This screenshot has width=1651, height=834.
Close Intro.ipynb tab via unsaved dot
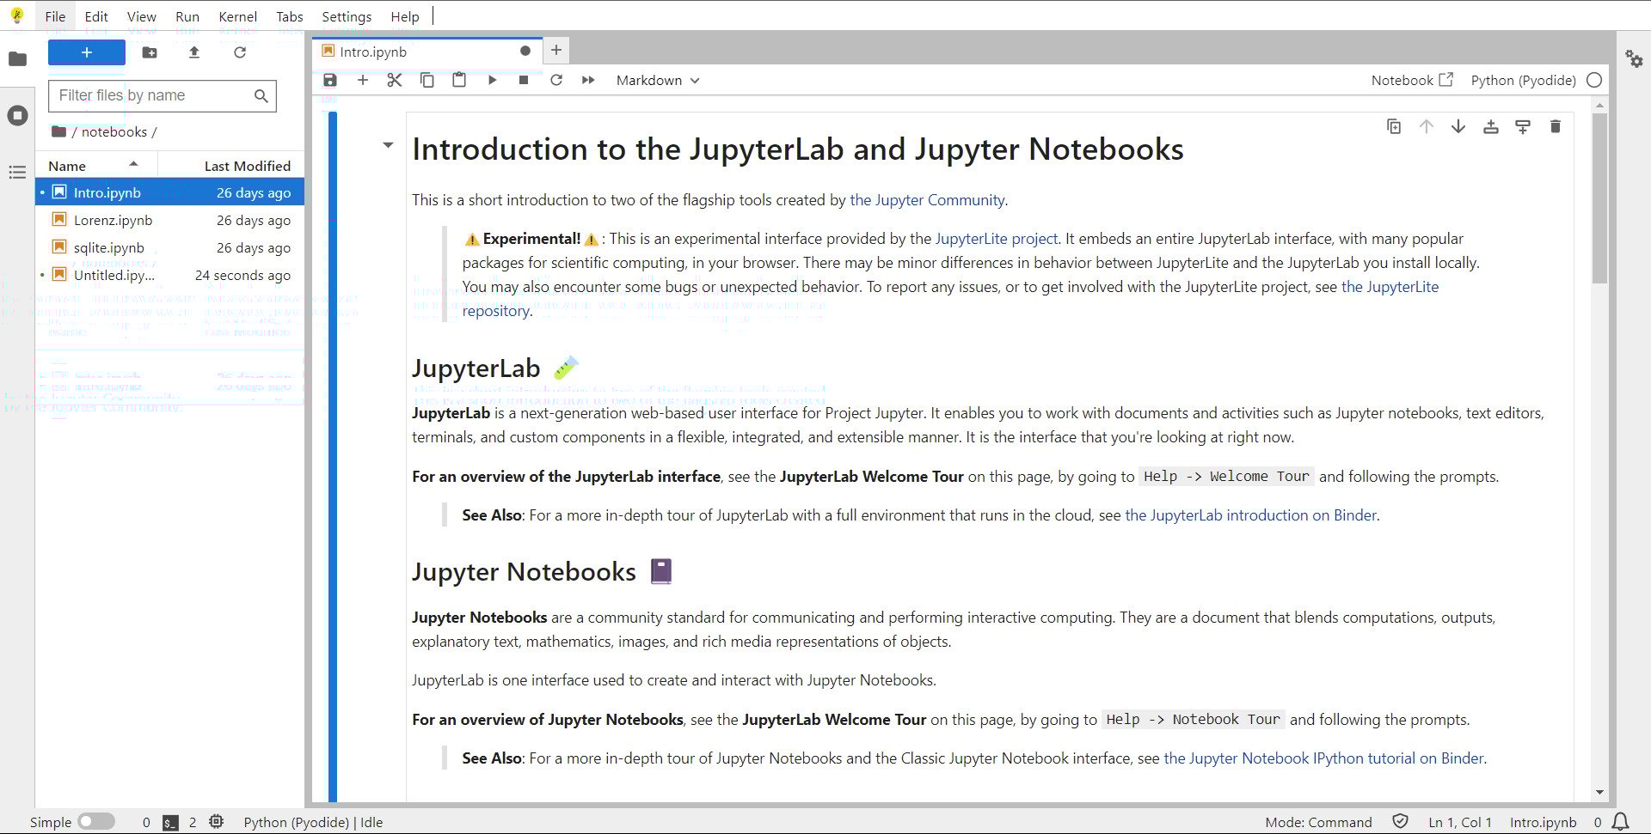[525, 52]
